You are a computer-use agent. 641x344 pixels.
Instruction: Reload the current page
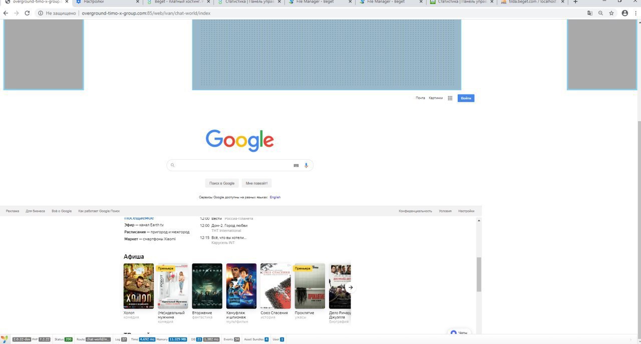coord(27,13)
